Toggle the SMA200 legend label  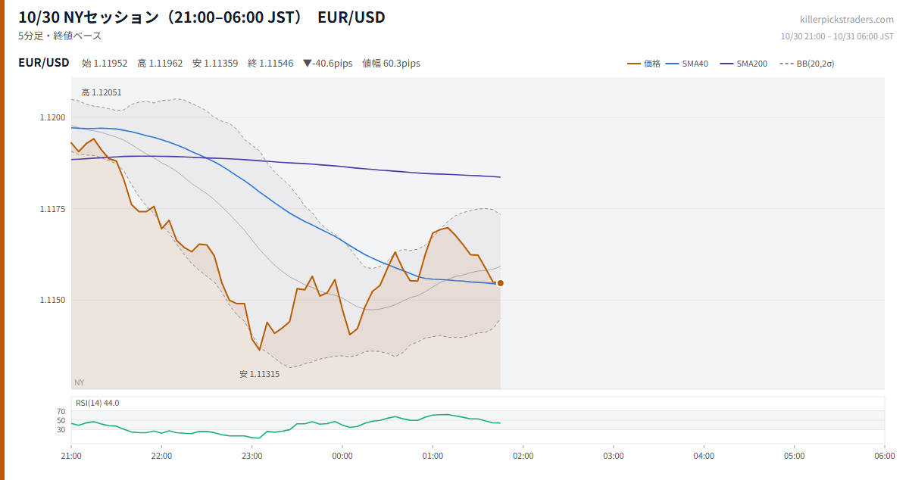pos(752,64)
